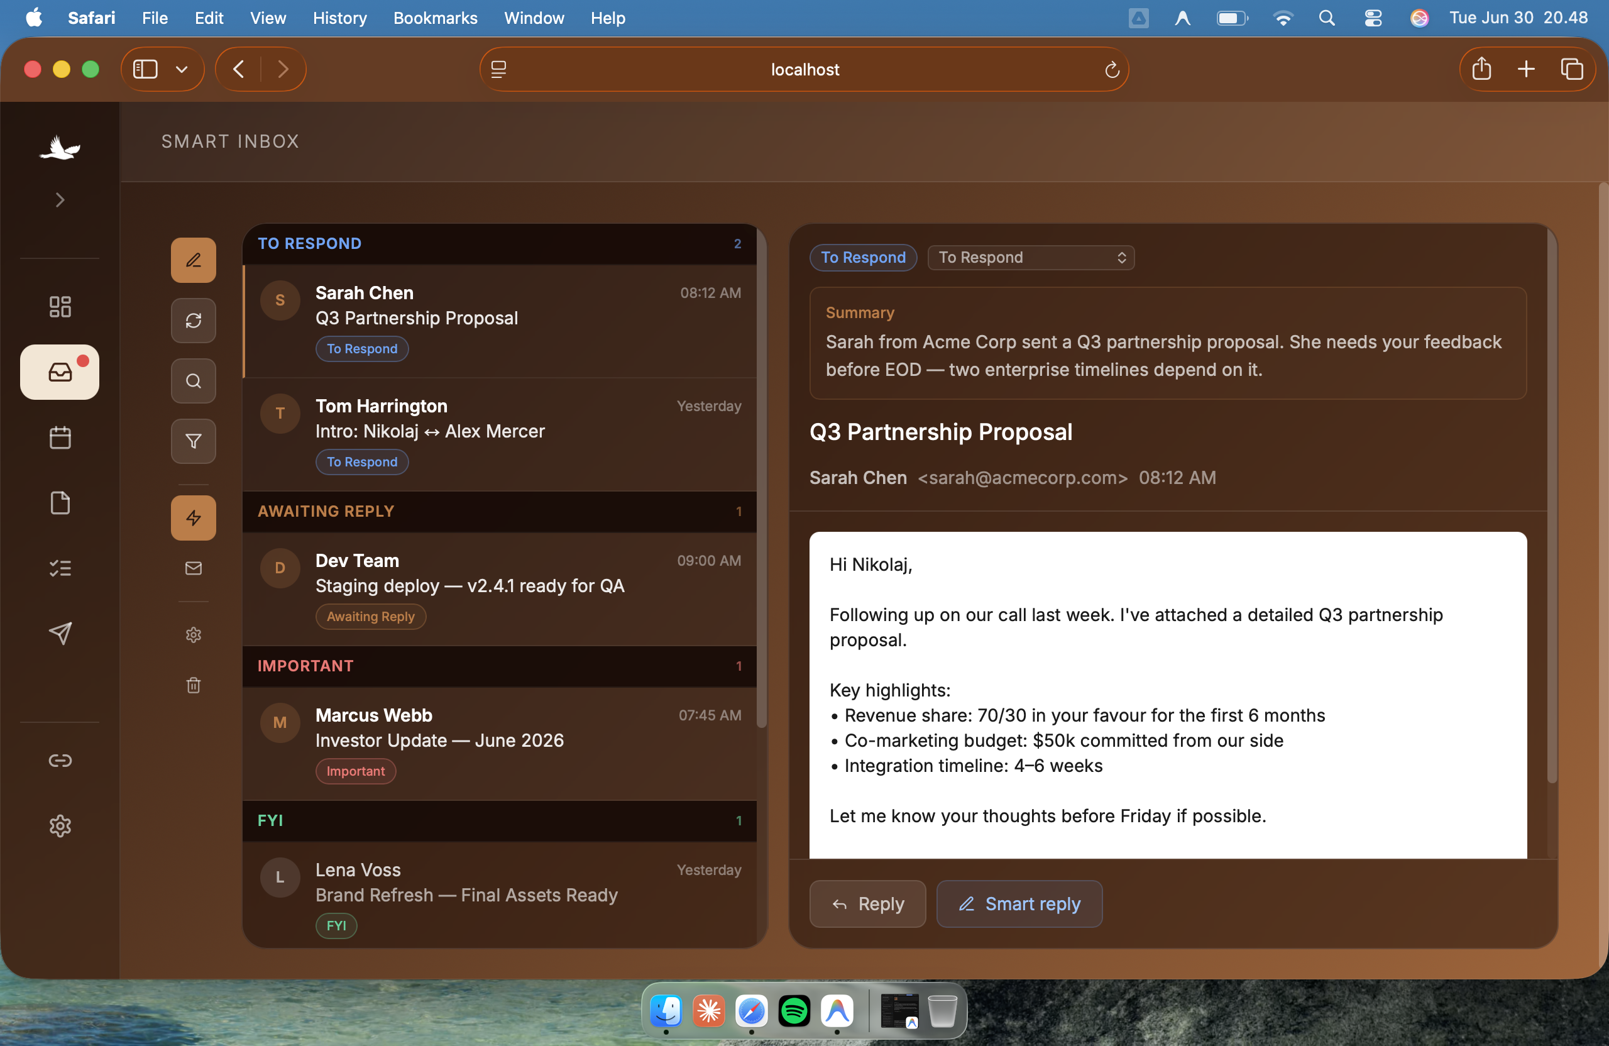Viewport: 1609px width, 1046px height.
Task: Click the Safari address bar showing localhost
Action: pyautogui.click(x=804, y=70)
